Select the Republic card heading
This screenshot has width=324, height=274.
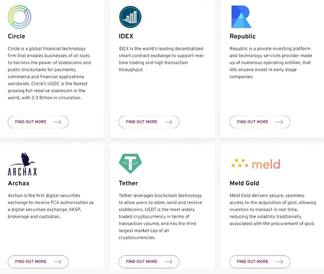tap(243, 37)
